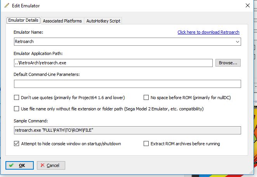Click Browse to locate emulator executable
The height and width of the screenshot is (177, 257).
coord(228,63)
